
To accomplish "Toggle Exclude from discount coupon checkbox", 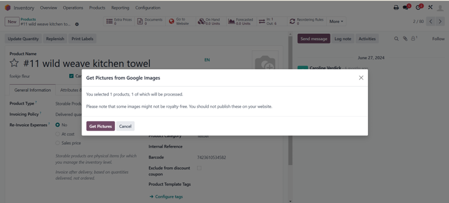I will tap(199, 168).
